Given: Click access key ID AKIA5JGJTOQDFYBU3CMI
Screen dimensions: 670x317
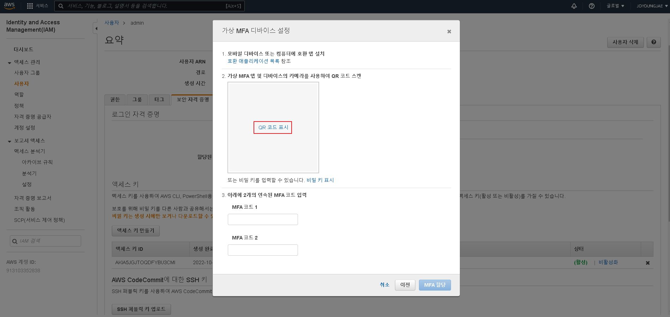Looking at the screenshot, I should pos(145,262).
